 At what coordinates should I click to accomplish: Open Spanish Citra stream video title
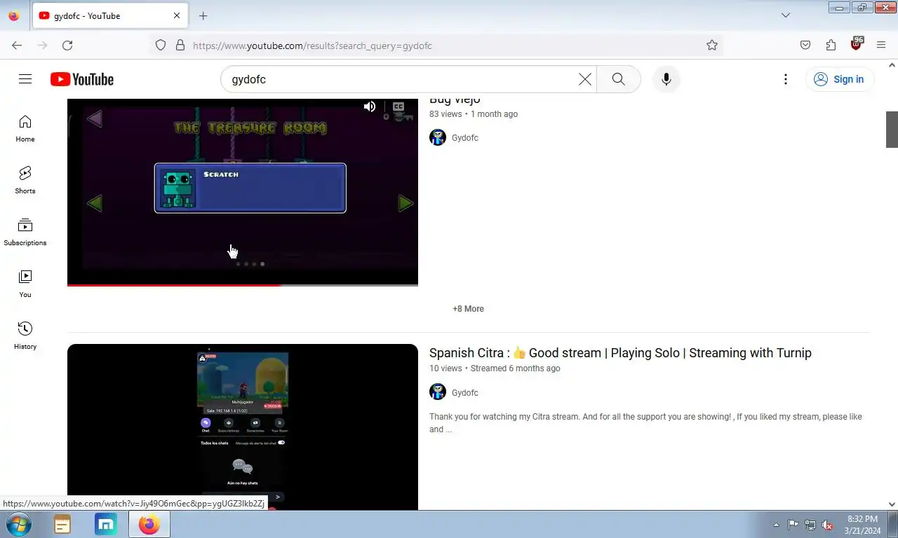(x=620, y=353)
